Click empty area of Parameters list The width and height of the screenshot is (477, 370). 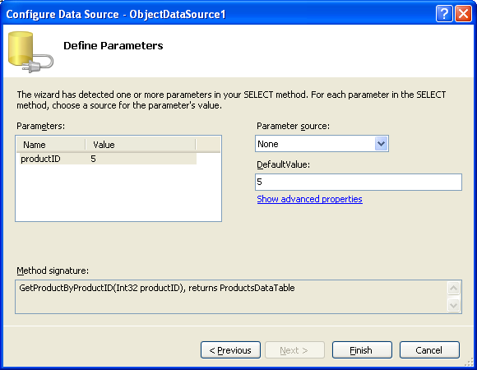(x=118, y=193)
